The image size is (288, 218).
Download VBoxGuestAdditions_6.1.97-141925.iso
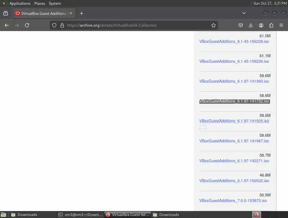(x=234, y=121)
